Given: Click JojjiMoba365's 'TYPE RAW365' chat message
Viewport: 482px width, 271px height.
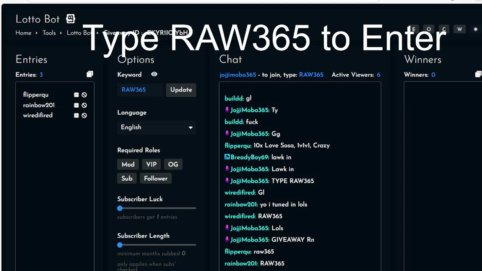Looking at the screenshot, I should (x=293, y=181).
